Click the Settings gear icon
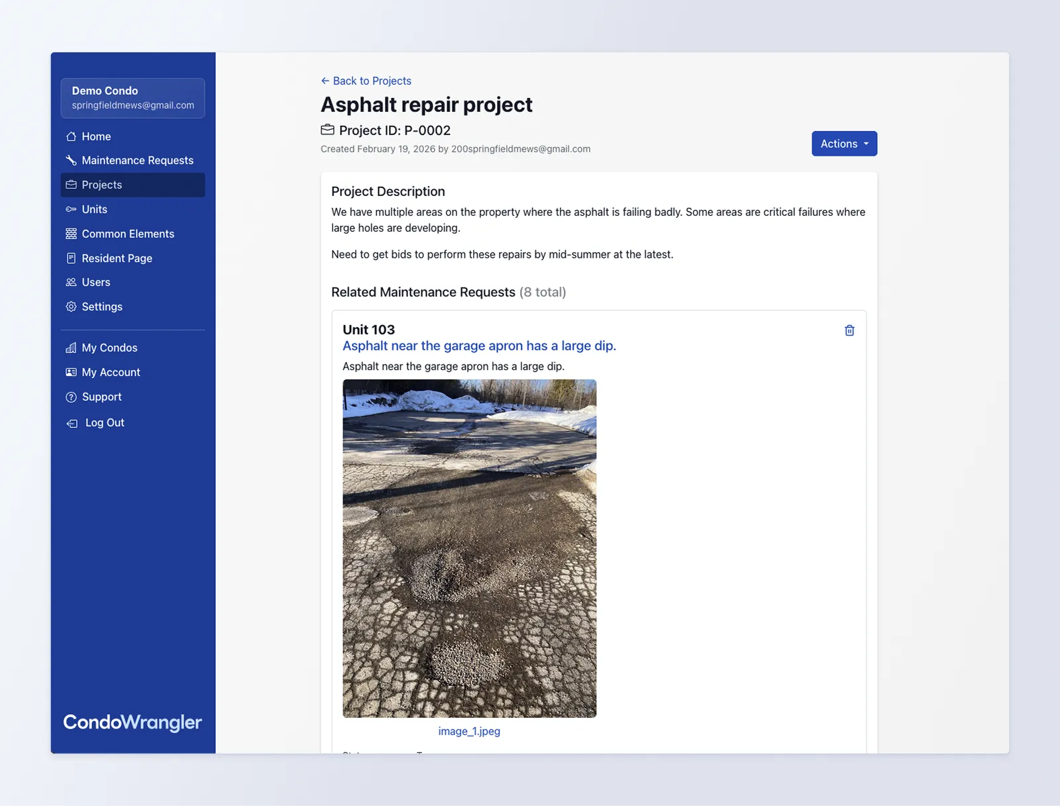Image resolution: width=1060 pixels, height=806 pixels. (71, 307)
